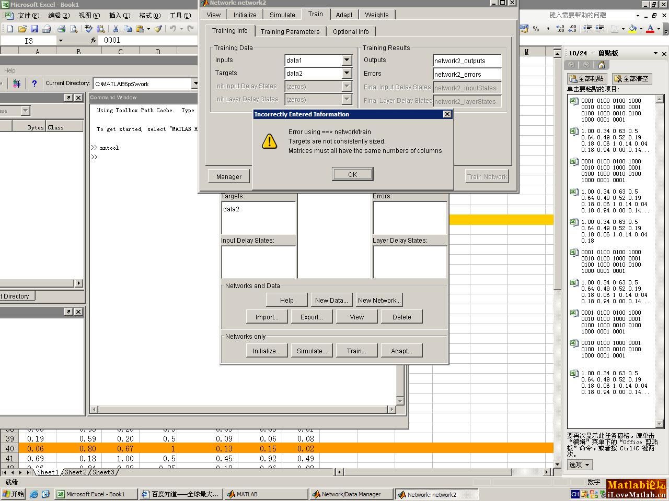Apply the Comma Style icon
Screen dimensions: 669x501
point(548,29)
